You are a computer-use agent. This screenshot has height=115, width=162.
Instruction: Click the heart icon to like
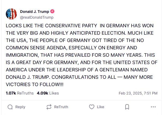click(x=91, y=107)
